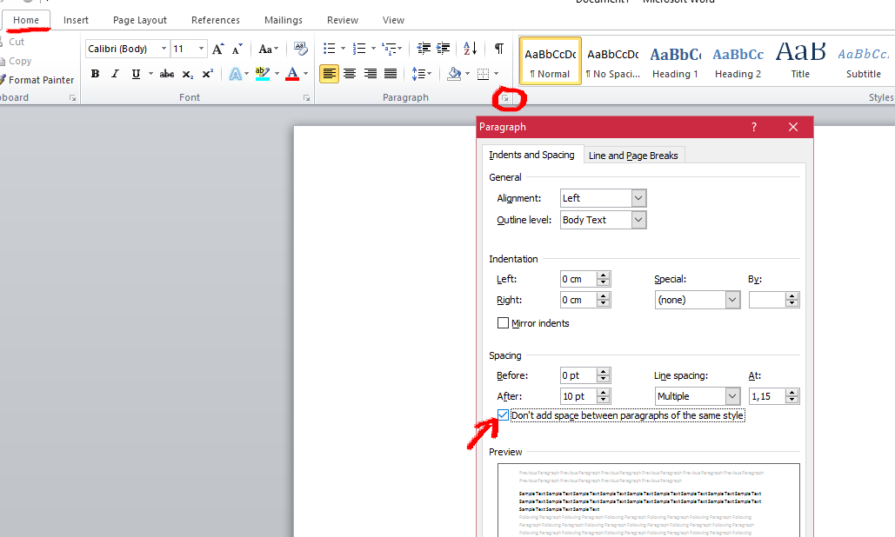This screenshot has height=537, width=895.
Task: Open line spacing options
Action: click(421, 74)
